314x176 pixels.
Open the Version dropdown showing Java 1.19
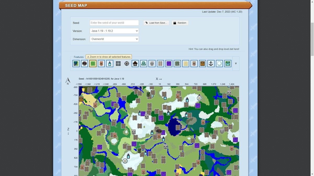click(x=114, y=31)
